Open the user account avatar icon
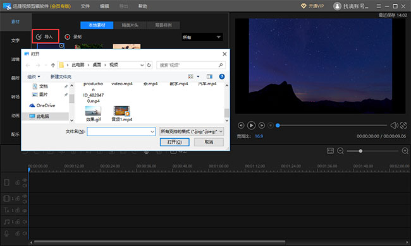 pos(337,6)
